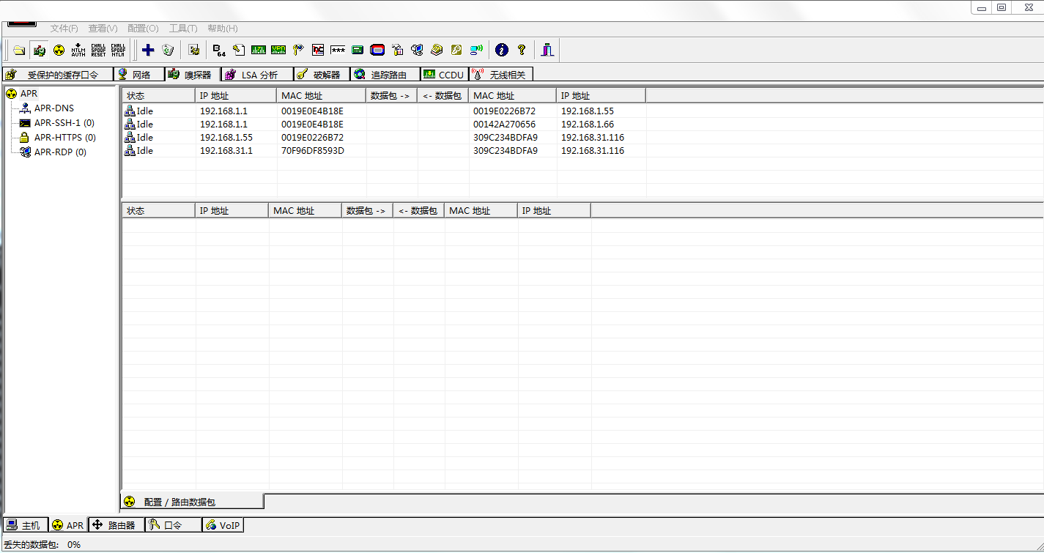The width and height of the screenshot is (1044, 553).
Task: Toggle the Start/Stop Sniffer toolbar icon
Action: [x=40, y=50]
